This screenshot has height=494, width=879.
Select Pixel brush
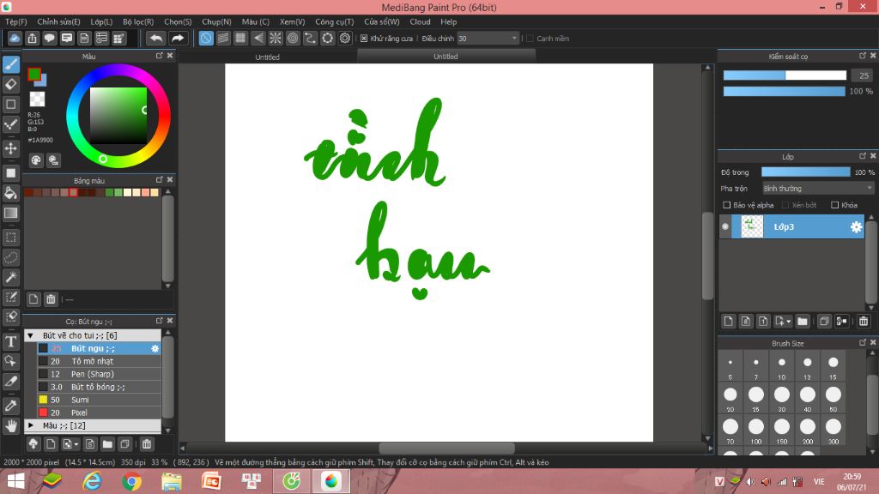(x=100, y=413)
